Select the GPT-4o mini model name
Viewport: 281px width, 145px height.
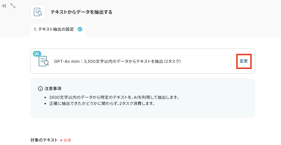point(67,61)
